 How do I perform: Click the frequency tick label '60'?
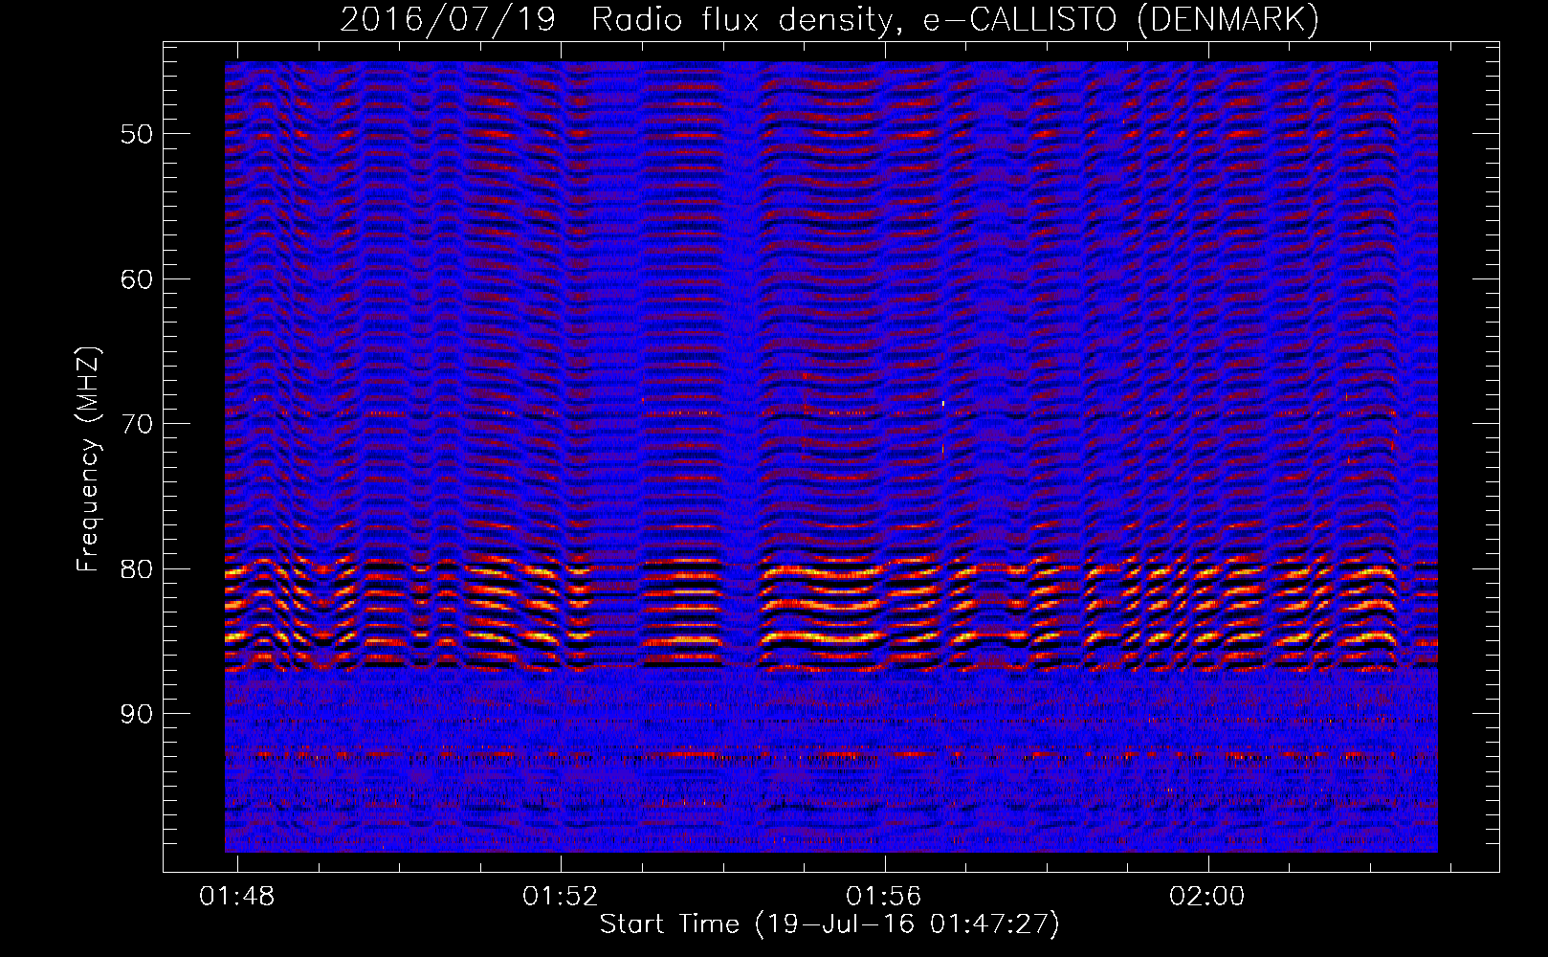(136, 279)
